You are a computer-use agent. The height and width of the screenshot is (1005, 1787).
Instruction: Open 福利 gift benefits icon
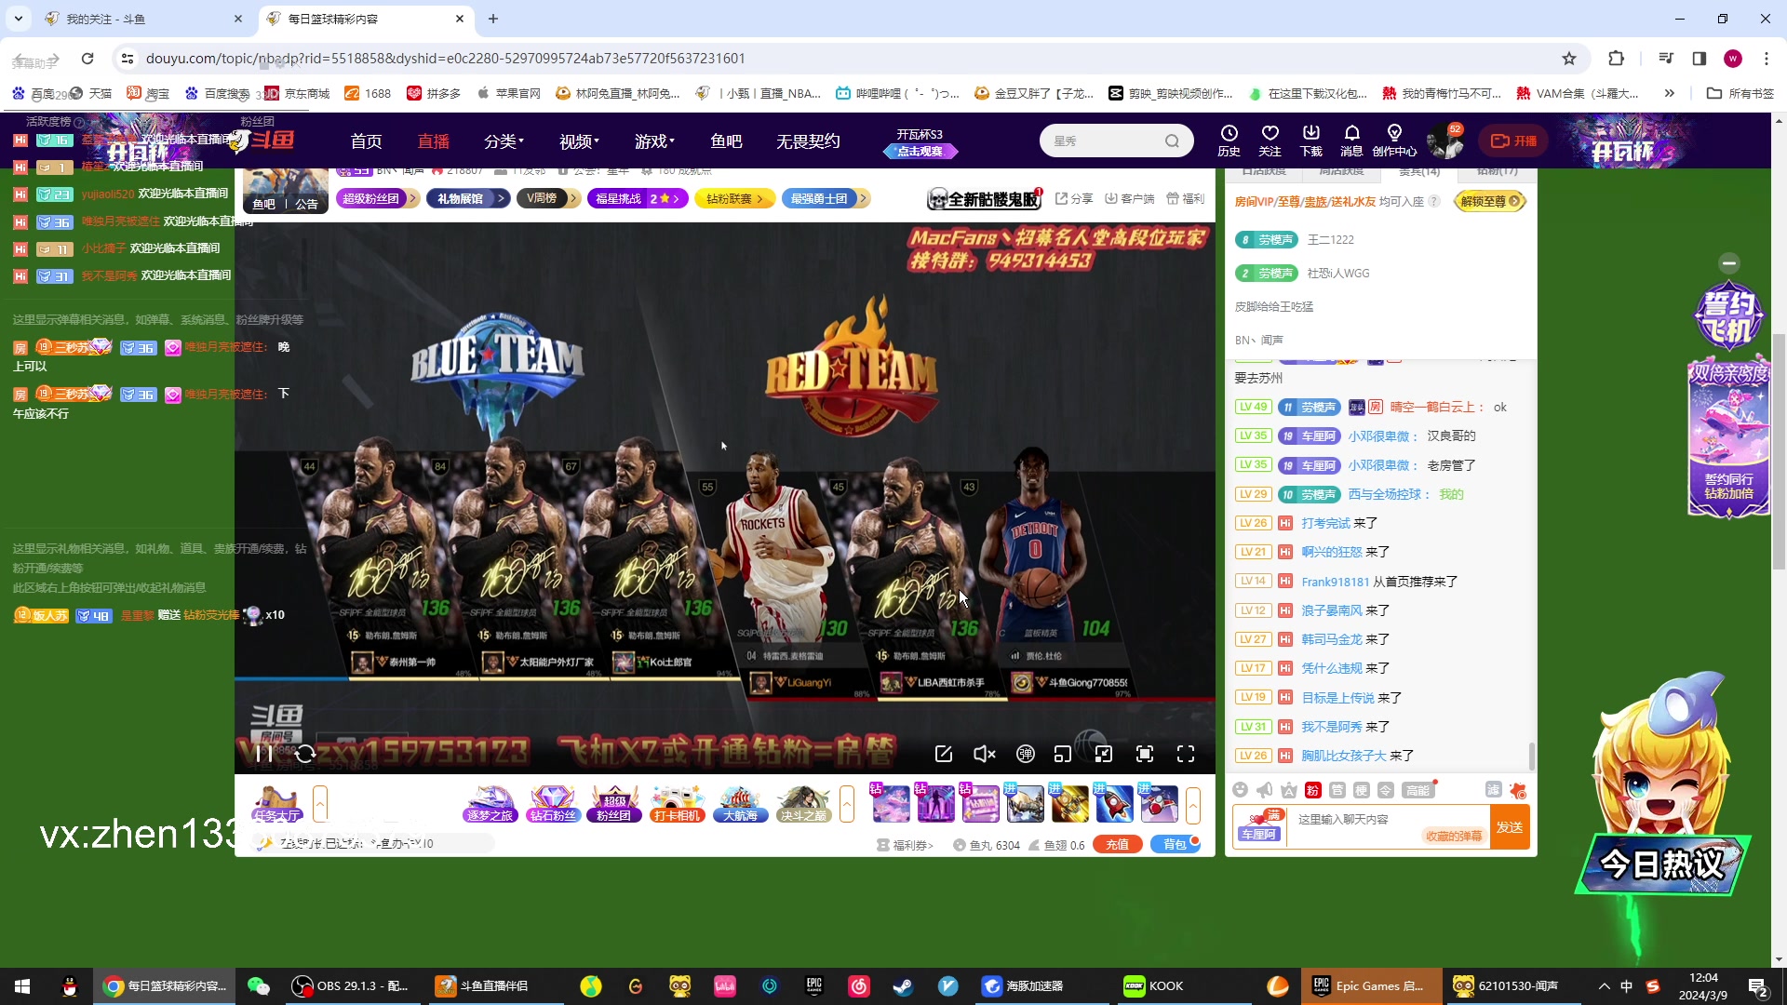(1185, 198)
